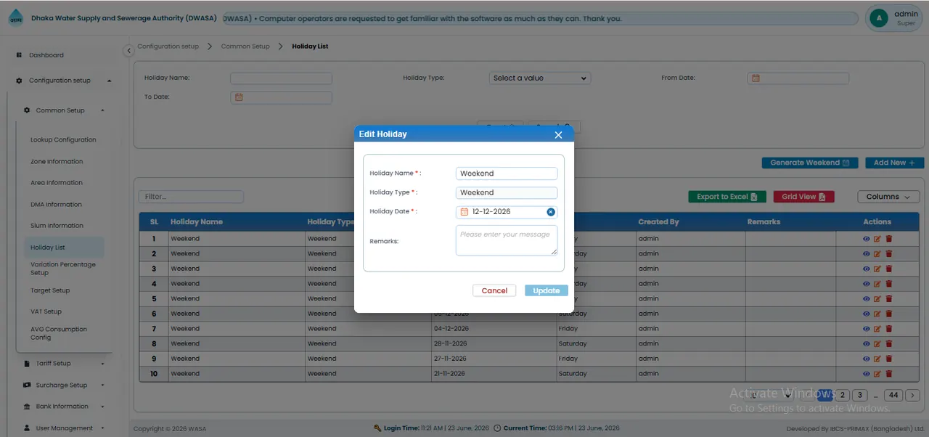
Task: Click Update in the Edit Holiday dialog
Action: (547, 290)
